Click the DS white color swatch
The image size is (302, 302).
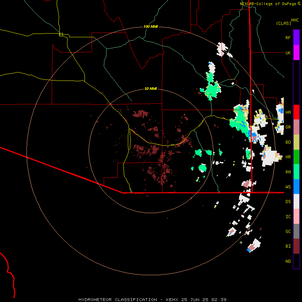[x=296, y=201]
